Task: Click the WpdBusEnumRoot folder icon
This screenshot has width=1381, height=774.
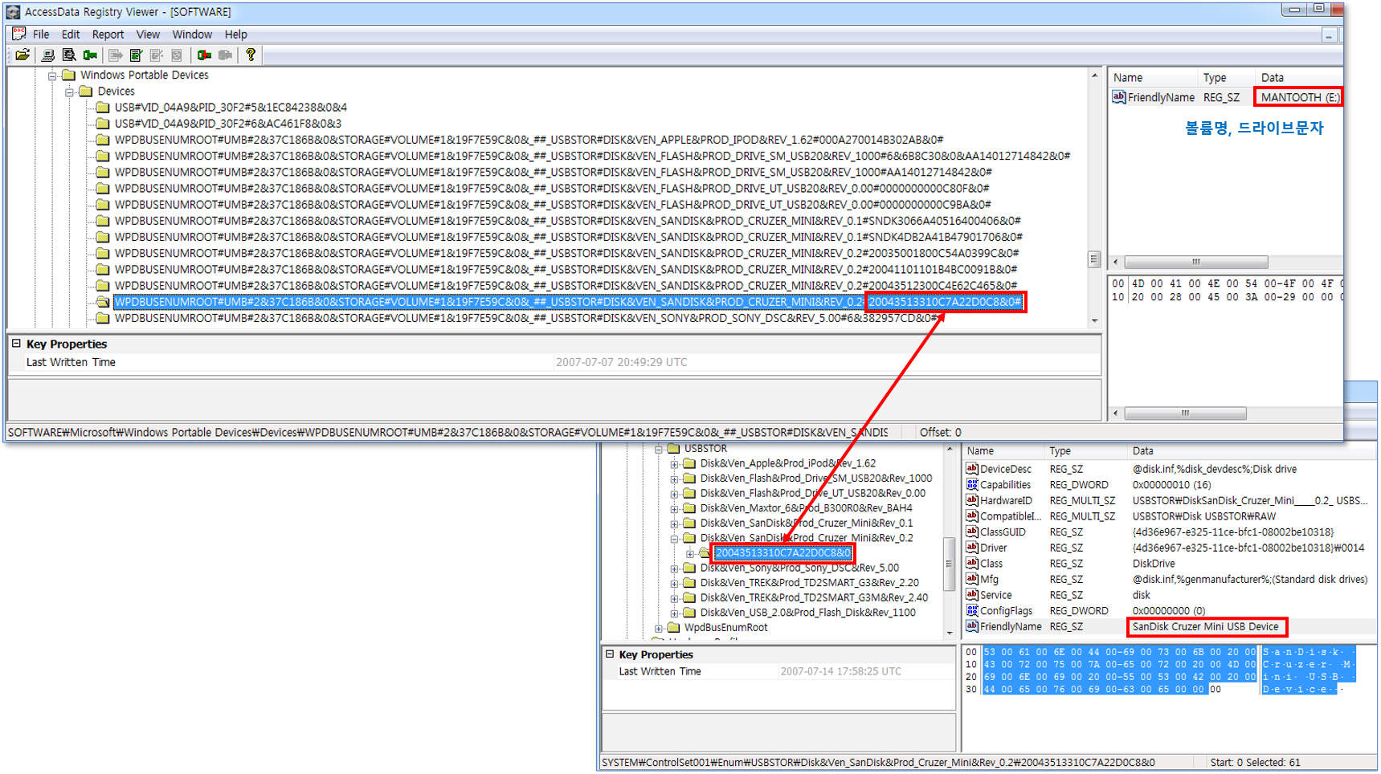Action: coord(674,627)
